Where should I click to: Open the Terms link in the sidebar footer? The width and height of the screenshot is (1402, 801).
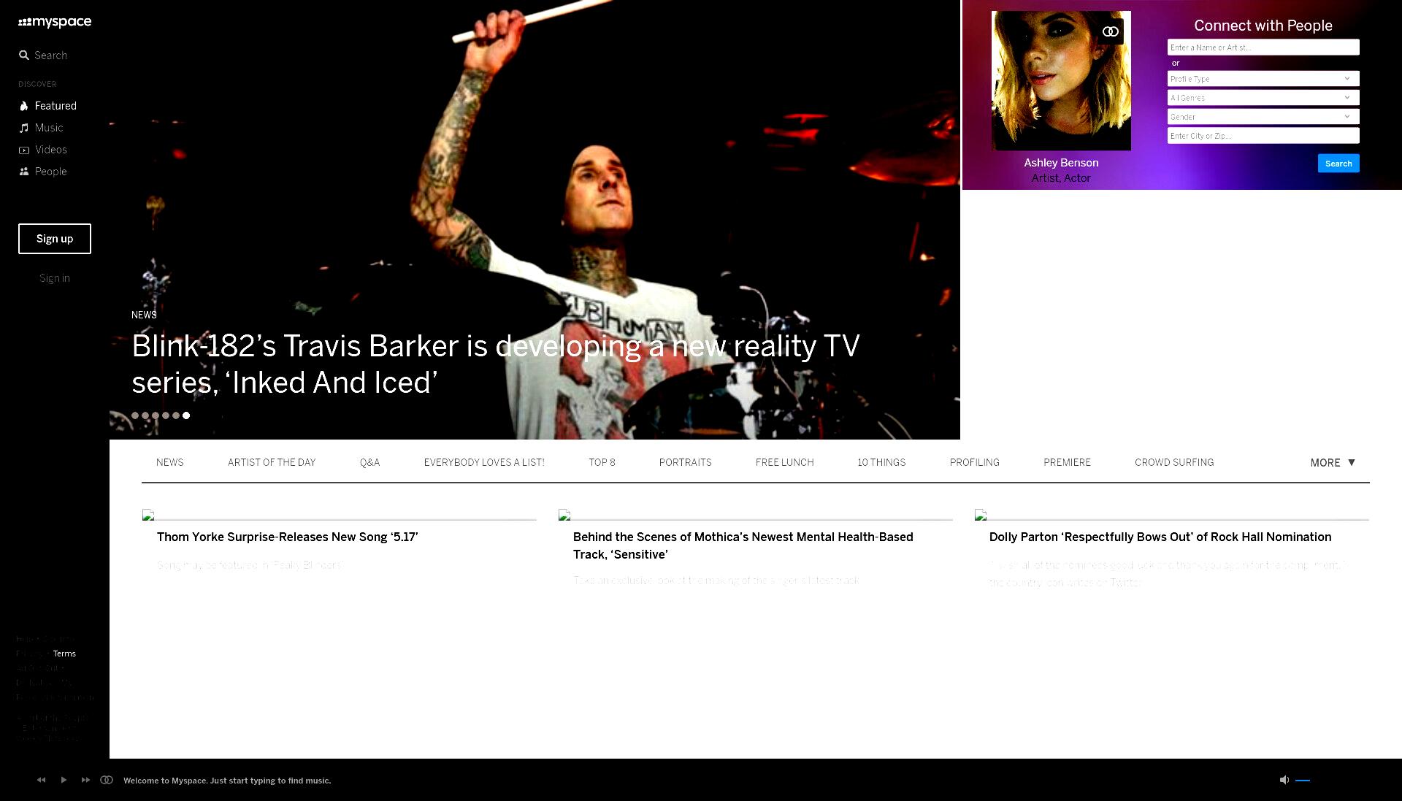click(x=64, y=654)
